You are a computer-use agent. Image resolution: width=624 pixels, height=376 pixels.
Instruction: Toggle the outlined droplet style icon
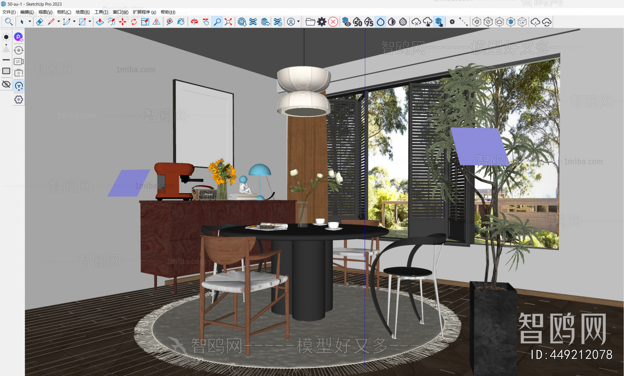[381, 22]
